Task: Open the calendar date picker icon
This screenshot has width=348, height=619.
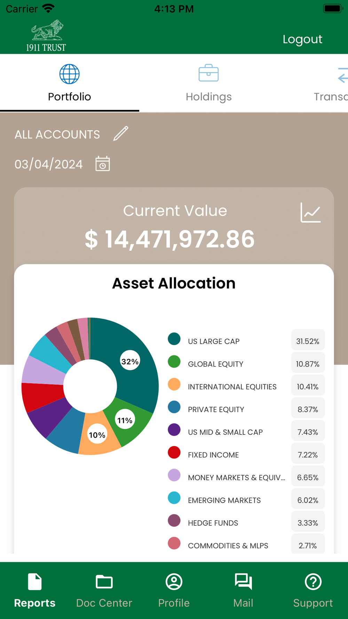Action: (x=103, y=164)
